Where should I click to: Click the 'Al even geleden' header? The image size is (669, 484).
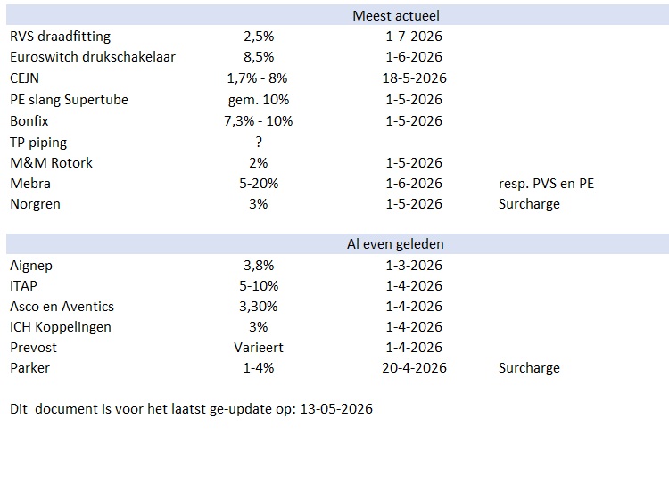395,244
